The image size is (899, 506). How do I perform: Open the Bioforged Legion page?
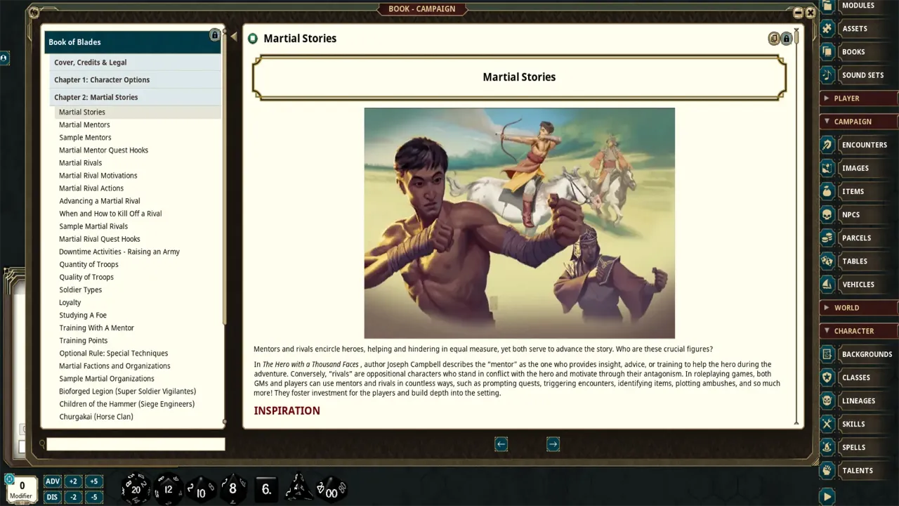pyautogui.click(x=127, y=391)
